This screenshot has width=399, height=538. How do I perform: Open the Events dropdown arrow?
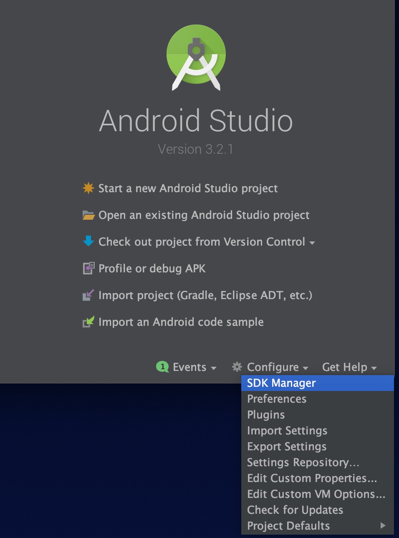(x=215, y=368)
